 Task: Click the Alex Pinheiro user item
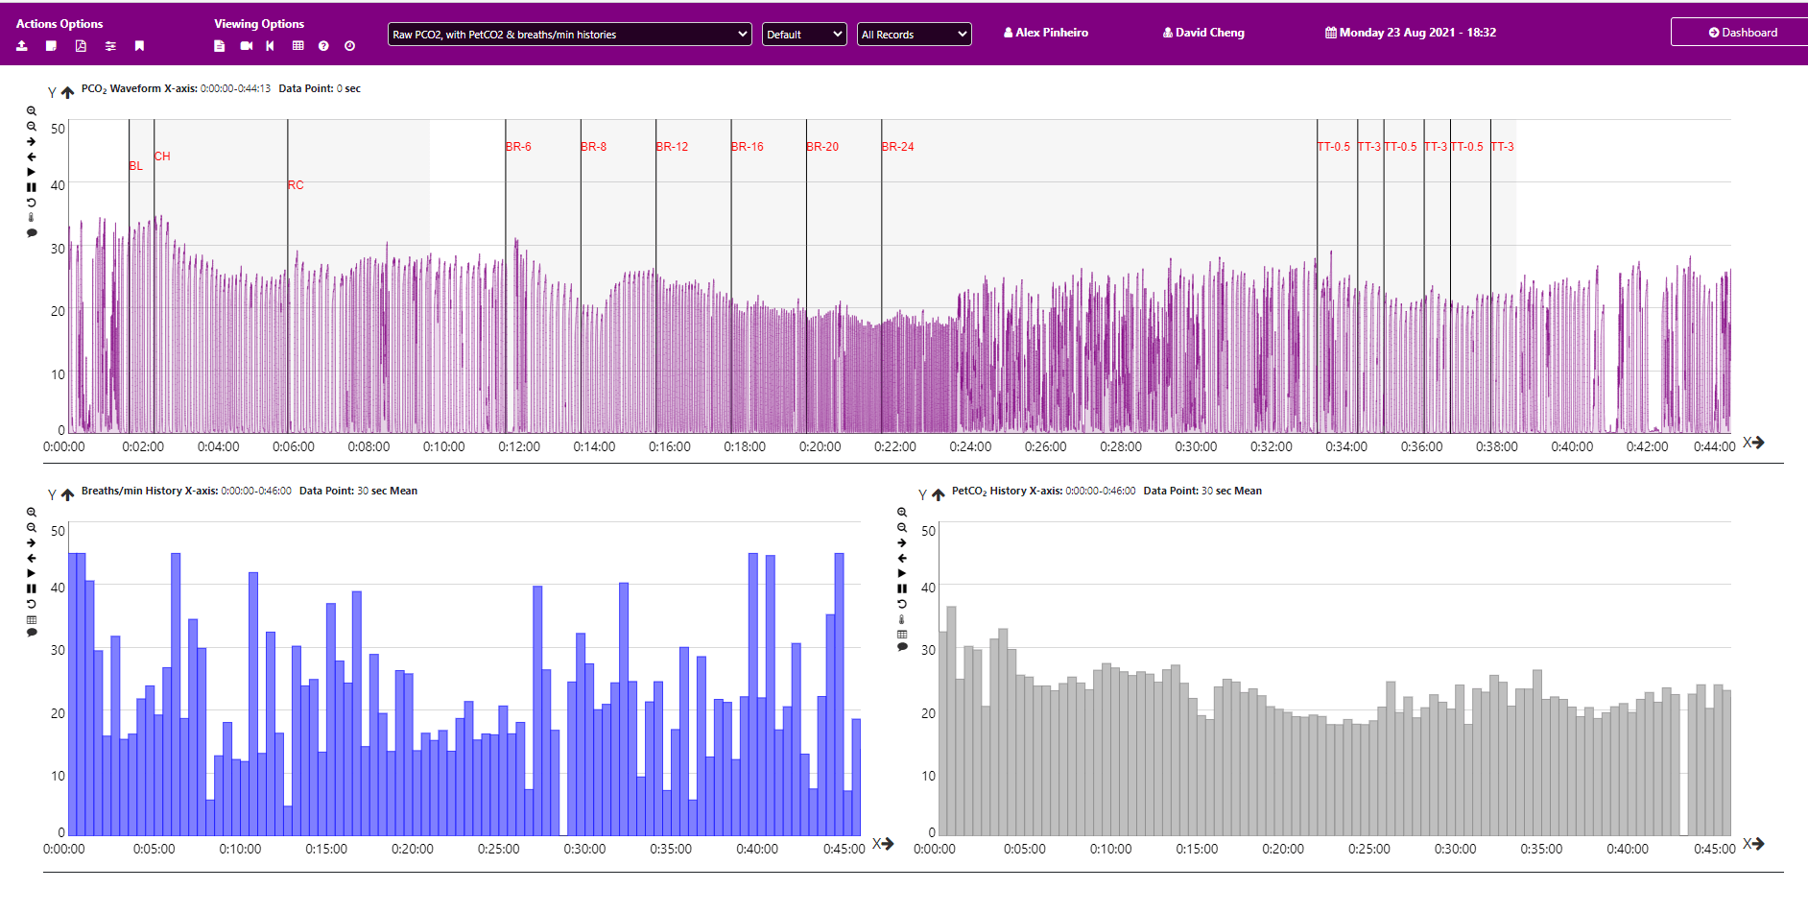1046,33
